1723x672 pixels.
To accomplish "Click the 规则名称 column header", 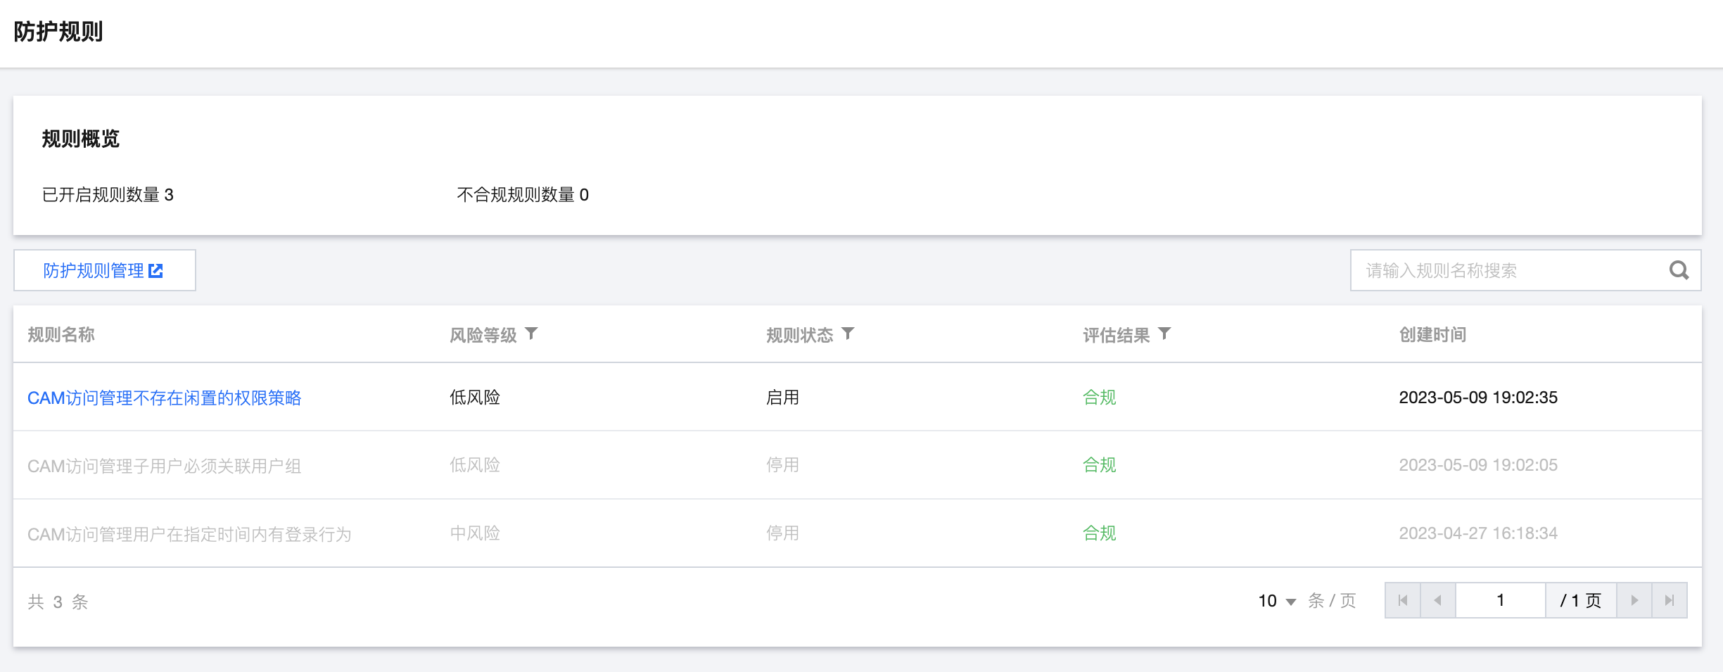I will [x=61, y=334].
